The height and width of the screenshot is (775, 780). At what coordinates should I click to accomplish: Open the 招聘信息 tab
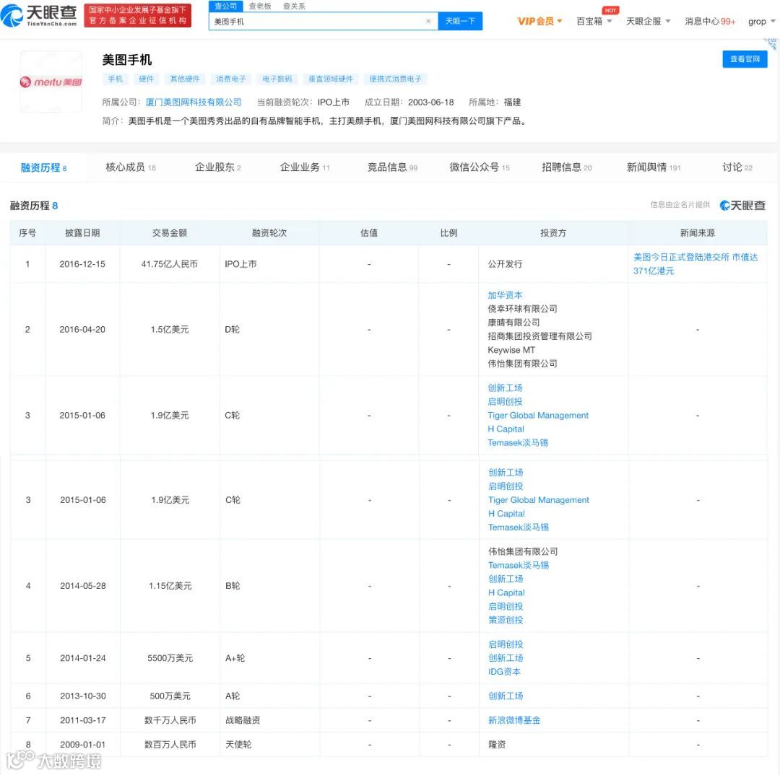567,167
